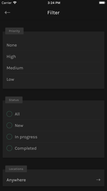Pick the Low priority option
The height and width of the screenshot is (191, 107).
click(53, 79)
